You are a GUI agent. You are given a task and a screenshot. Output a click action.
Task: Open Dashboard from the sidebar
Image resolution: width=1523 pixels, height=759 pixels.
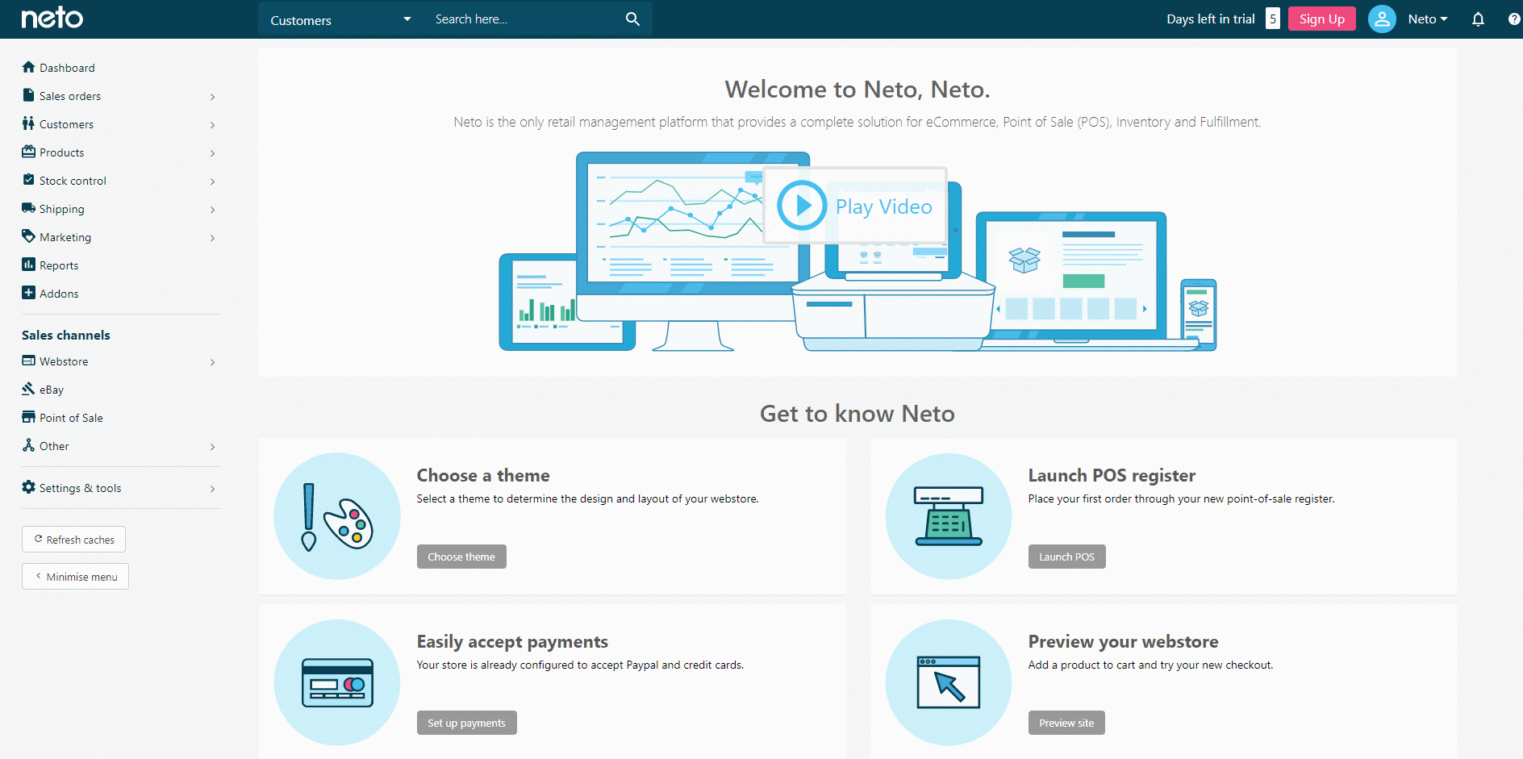click(x=67, y=68)
